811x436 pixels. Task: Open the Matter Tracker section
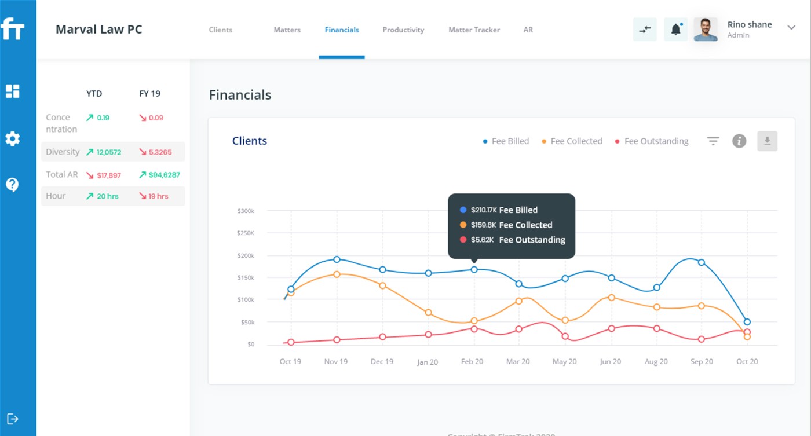(x=474, y=30)
